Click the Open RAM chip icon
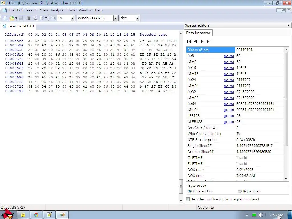Image resolution: width=292 pixels, height=219 pixels. tap(29, 18)
